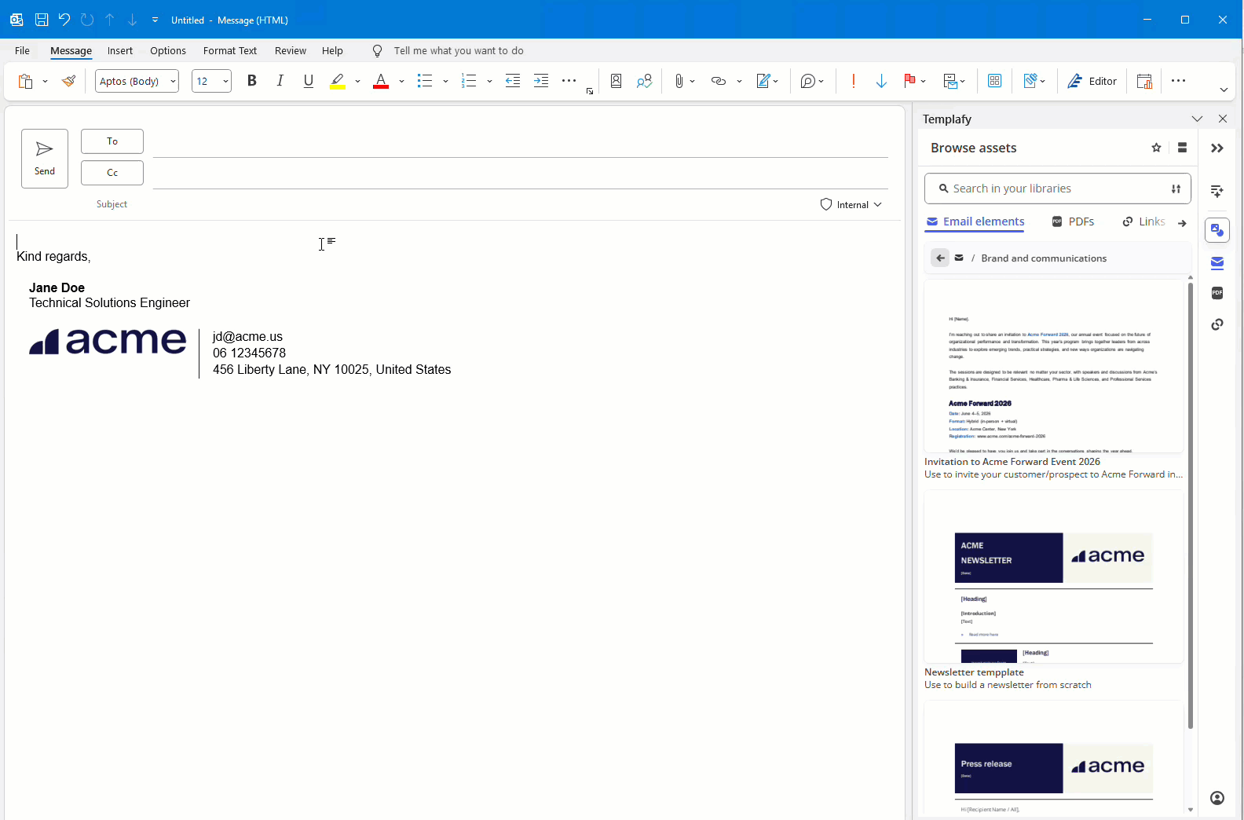Click the Cc recipients button
This screenshot has height=820, width=1244.
coord(112,173)
